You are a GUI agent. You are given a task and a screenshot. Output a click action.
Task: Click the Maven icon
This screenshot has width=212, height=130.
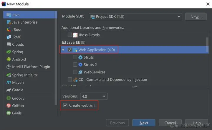[x=9, y=82]
